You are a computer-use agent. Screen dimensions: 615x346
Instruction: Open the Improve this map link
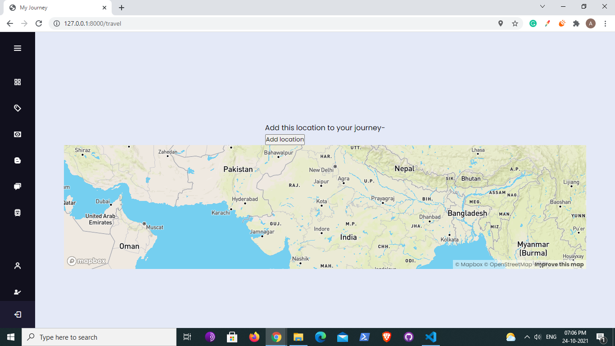tap(558, 264)
